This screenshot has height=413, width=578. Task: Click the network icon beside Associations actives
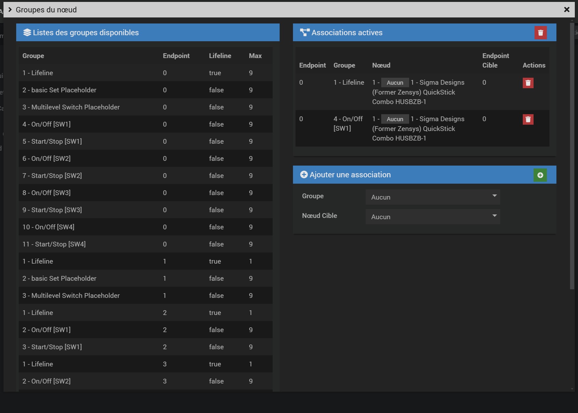tap(305, 32)
